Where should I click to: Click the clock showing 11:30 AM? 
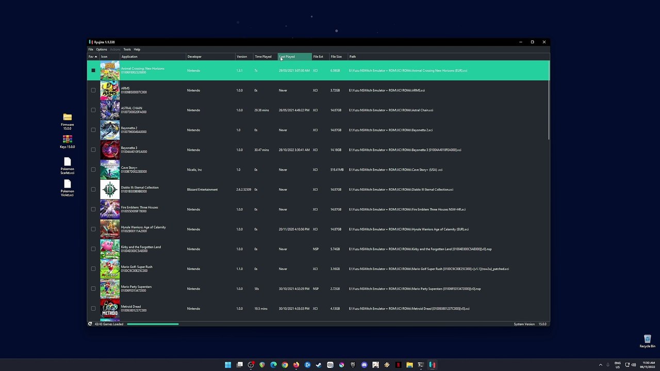[649, 365]
